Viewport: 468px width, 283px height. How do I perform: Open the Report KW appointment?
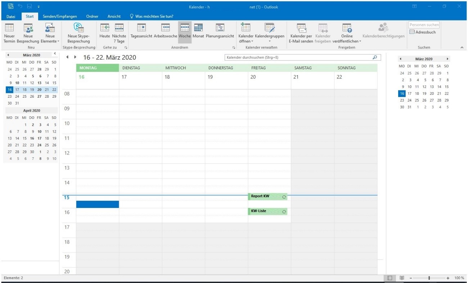(x=267, y=196)
